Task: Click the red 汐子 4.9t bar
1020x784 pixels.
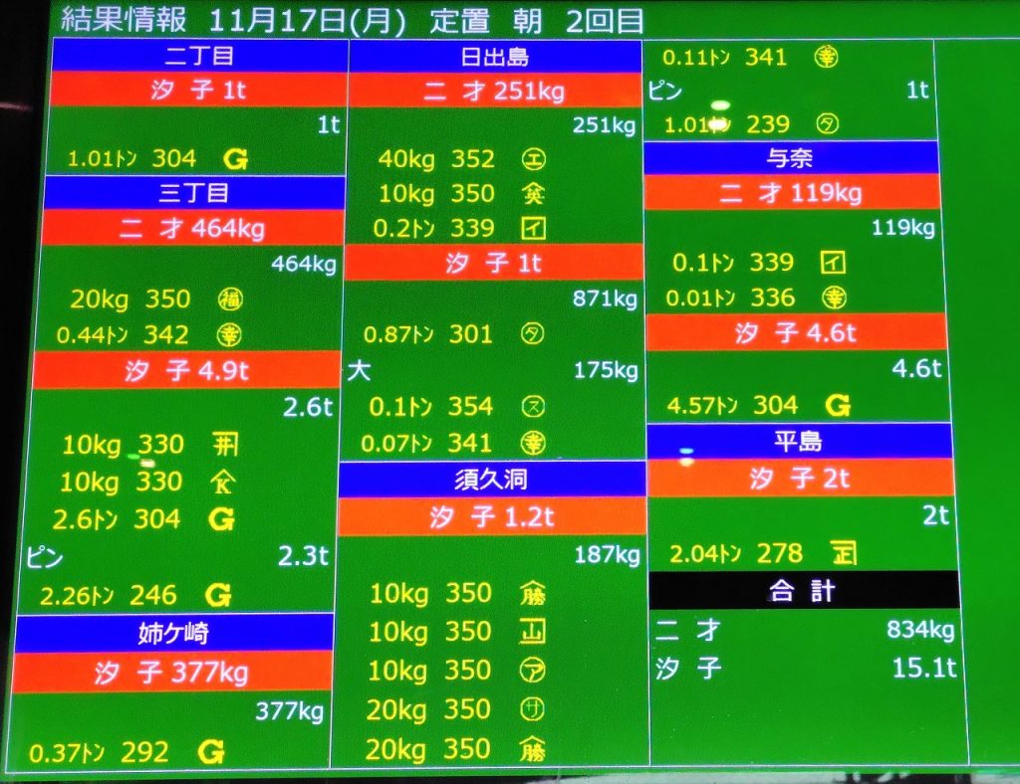Action: 185,371
